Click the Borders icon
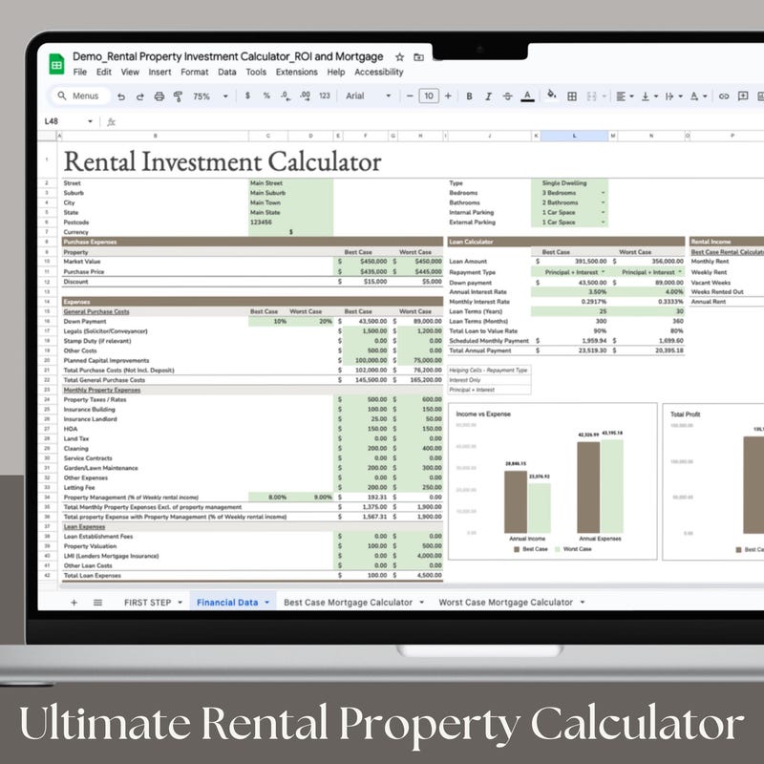The height and width of the screenshot is (764, 764). (x=573, y=96)
